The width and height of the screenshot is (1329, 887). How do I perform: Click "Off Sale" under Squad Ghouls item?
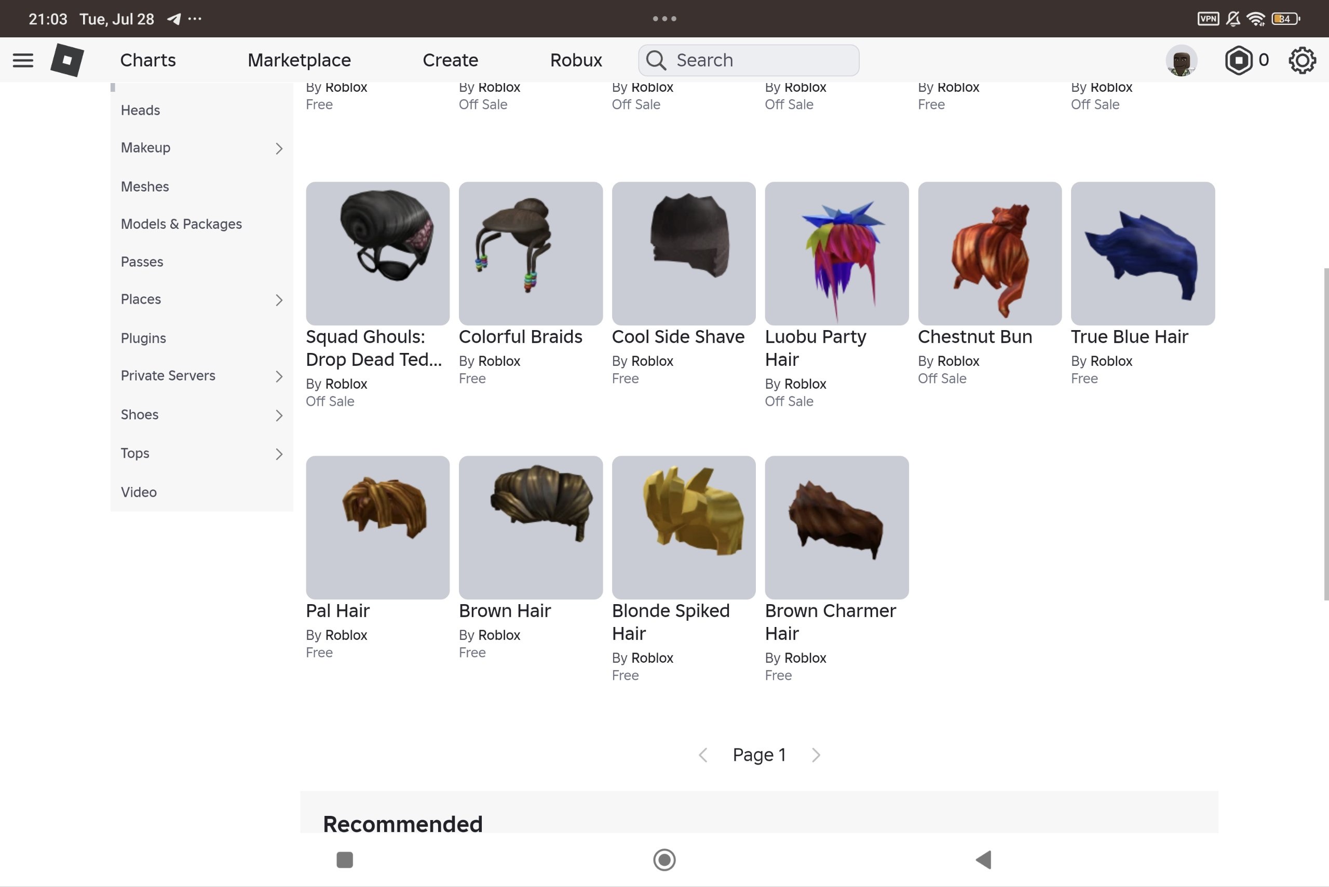click(x=330, y=402)
